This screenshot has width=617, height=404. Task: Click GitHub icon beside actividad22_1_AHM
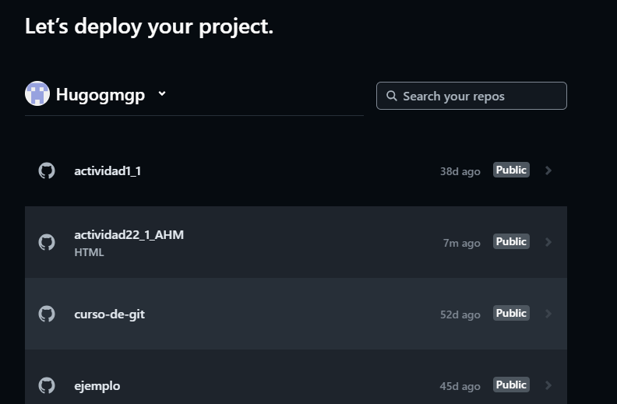[47, 242]
